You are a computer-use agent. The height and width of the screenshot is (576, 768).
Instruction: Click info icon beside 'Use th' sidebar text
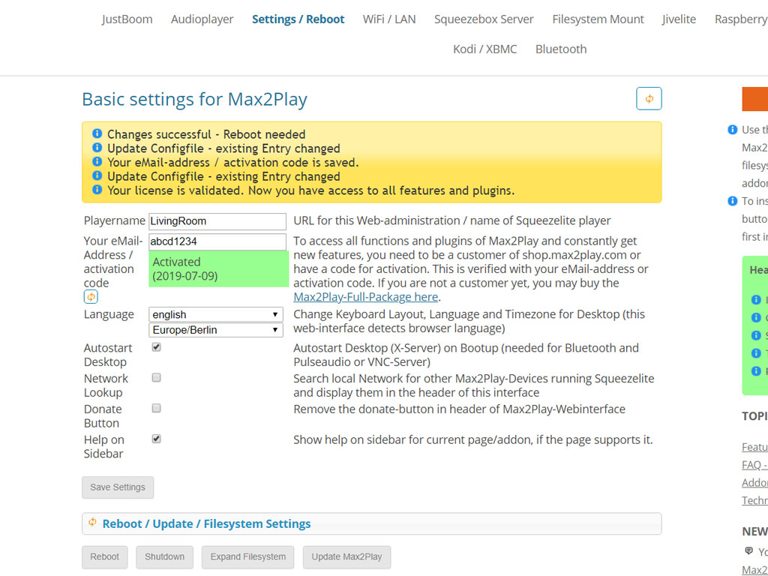pyautogui.click(x=732, y=130)
